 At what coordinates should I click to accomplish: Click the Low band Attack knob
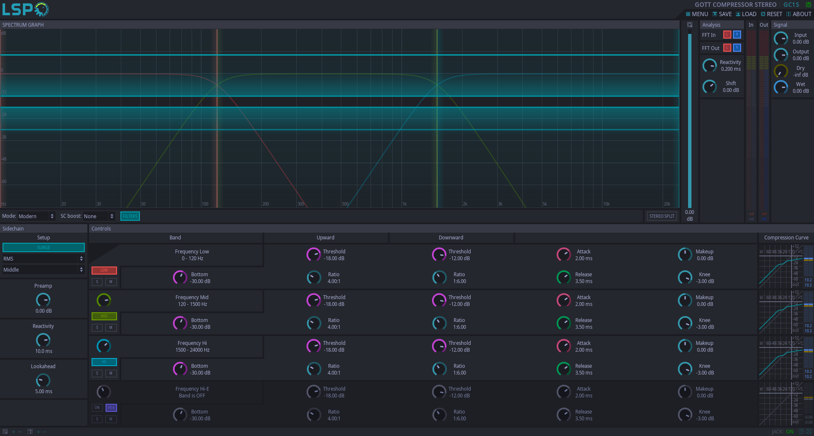[563, 255]
